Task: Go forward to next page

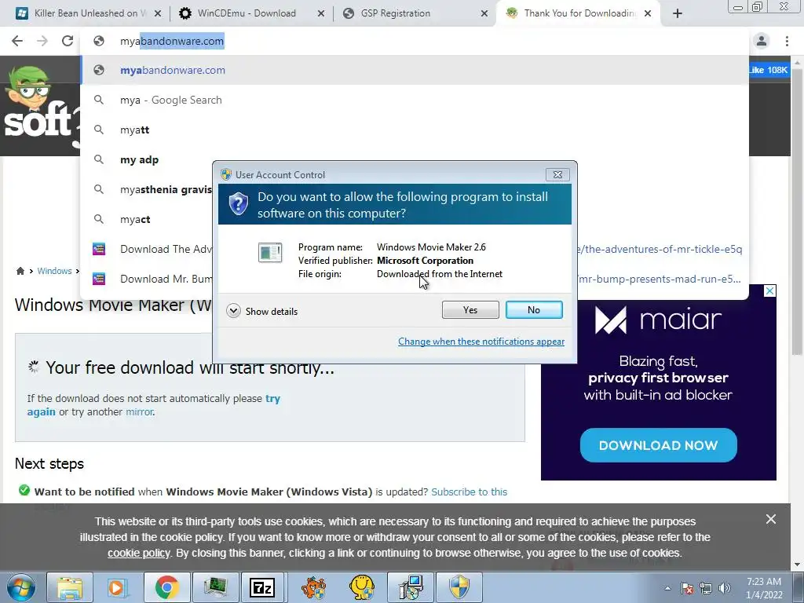Action: coord(42,41)
